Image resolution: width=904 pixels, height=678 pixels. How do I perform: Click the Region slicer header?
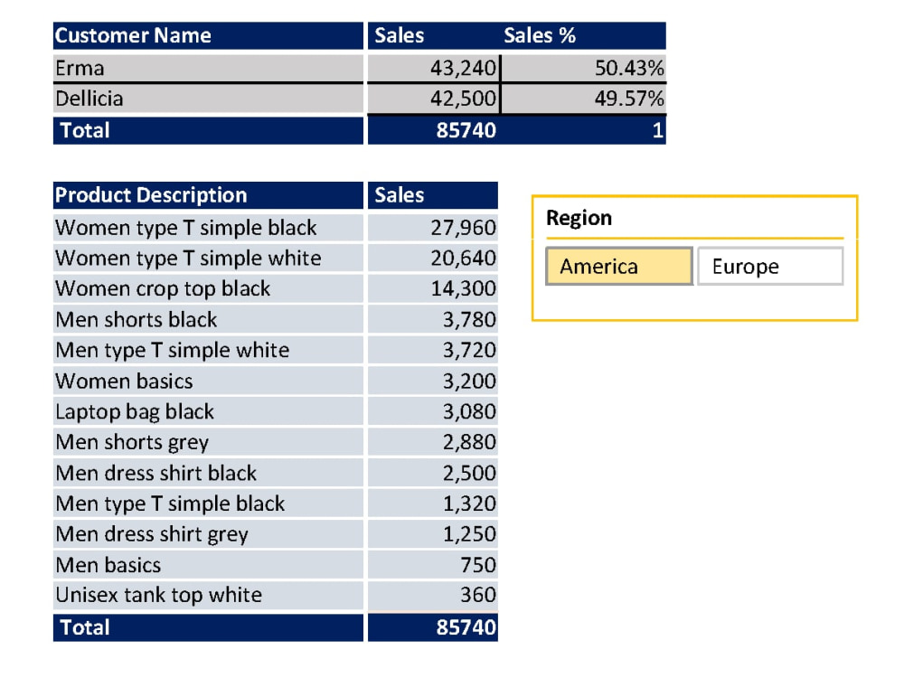tap(579, 218)
